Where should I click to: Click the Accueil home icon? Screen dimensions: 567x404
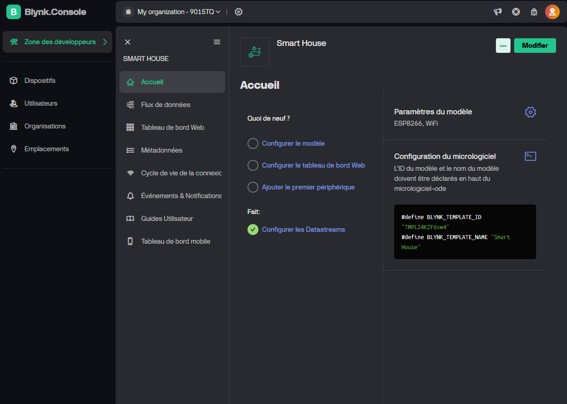(130, 82)
